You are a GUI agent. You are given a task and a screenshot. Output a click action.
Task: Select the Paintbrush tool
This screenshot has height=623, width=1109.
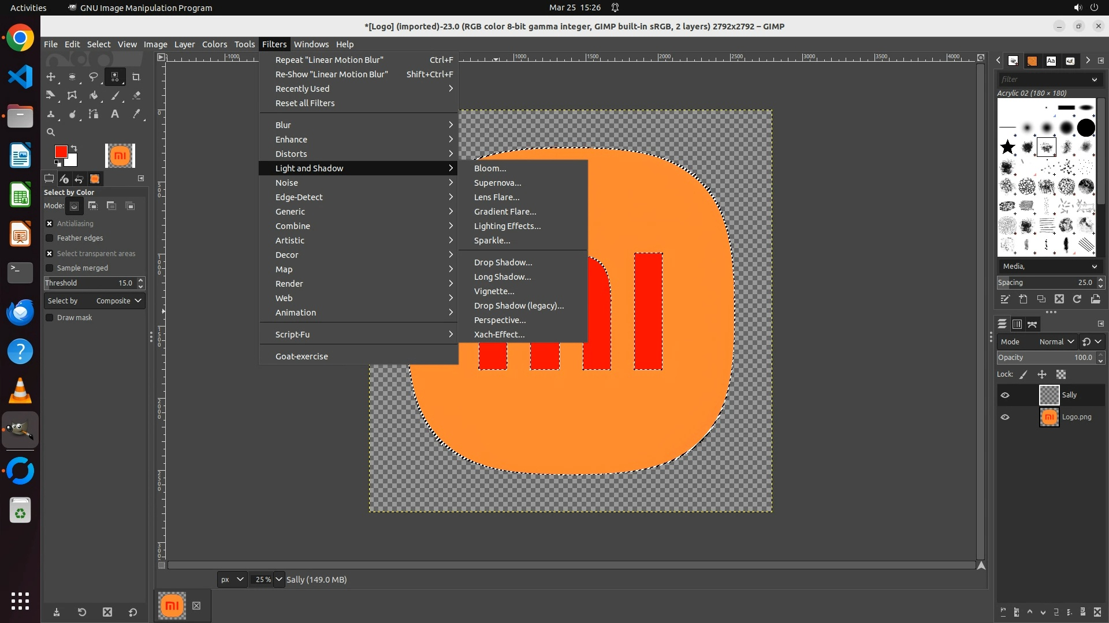(115, 96)
